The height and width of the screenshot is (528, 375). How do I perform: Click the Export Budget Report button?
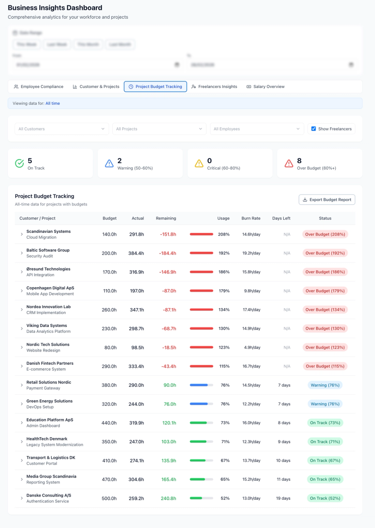[x=327, y=200]
